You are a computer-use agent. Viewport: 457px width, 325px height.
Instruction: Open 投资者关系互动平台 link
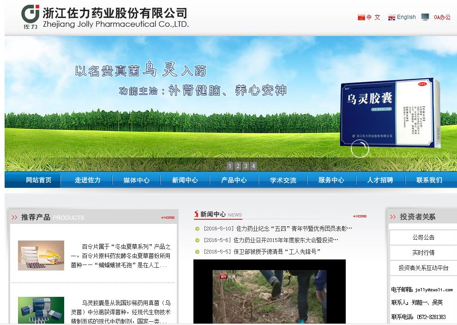pyautogui.click(x=423, y=268)
